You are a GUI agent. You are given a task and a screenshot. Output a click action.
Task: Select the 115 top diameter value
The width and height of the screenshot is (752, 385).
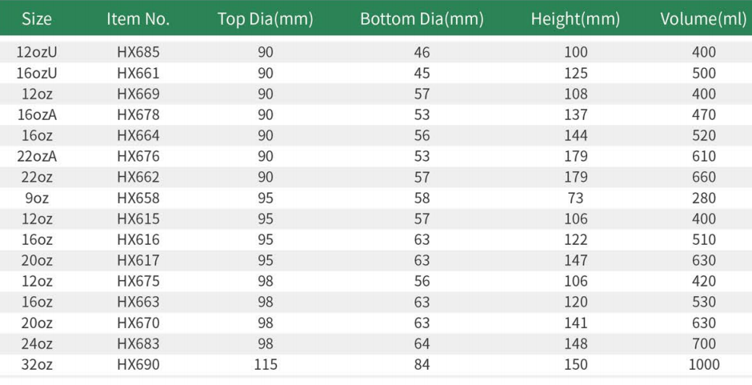[266, 364]
